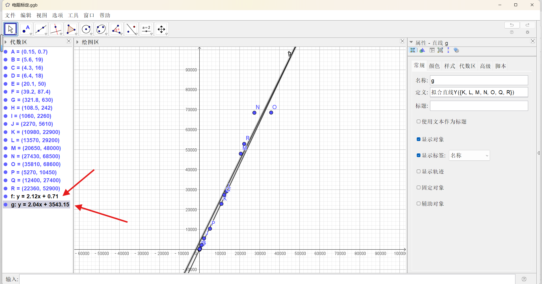
Task: Click the 名称 name input field
Action: (x=479, y=80)
